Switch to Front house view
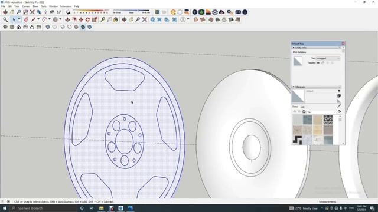This screenshot has width=378, height=212. [19, 27]
